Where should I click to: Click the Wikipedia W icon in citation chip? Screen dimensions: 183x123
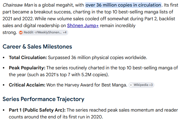[x=131, y=85]
